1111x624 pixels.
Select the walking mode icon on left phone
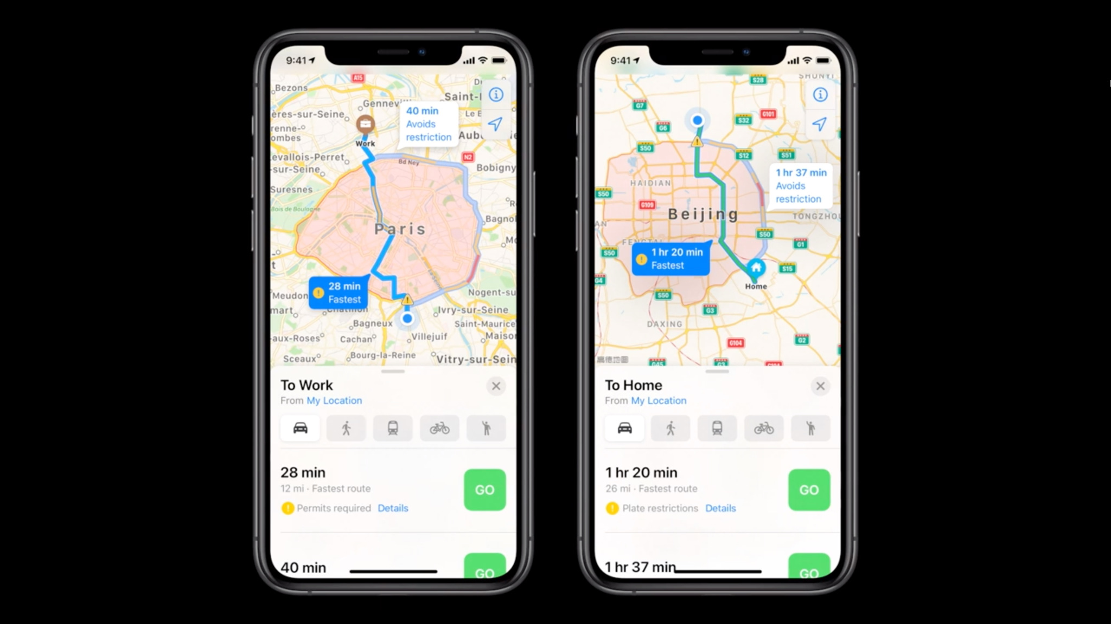click(347, 428)
